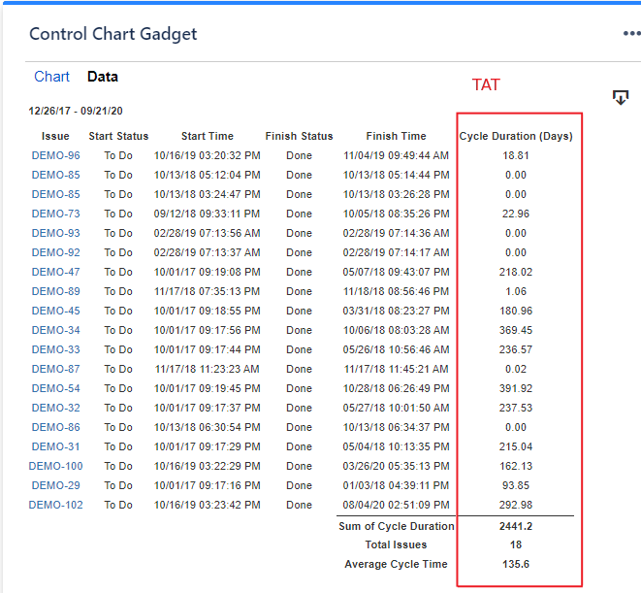This screenshot has width=641, height=593.
Task: Click the Sum of Cycle Duration label
Action: [396, 526]
